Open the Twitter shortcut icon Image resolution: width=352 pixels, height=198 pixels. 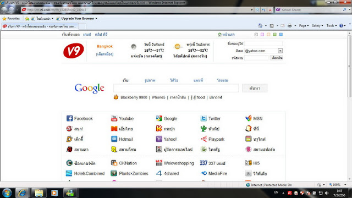[204, 118]
